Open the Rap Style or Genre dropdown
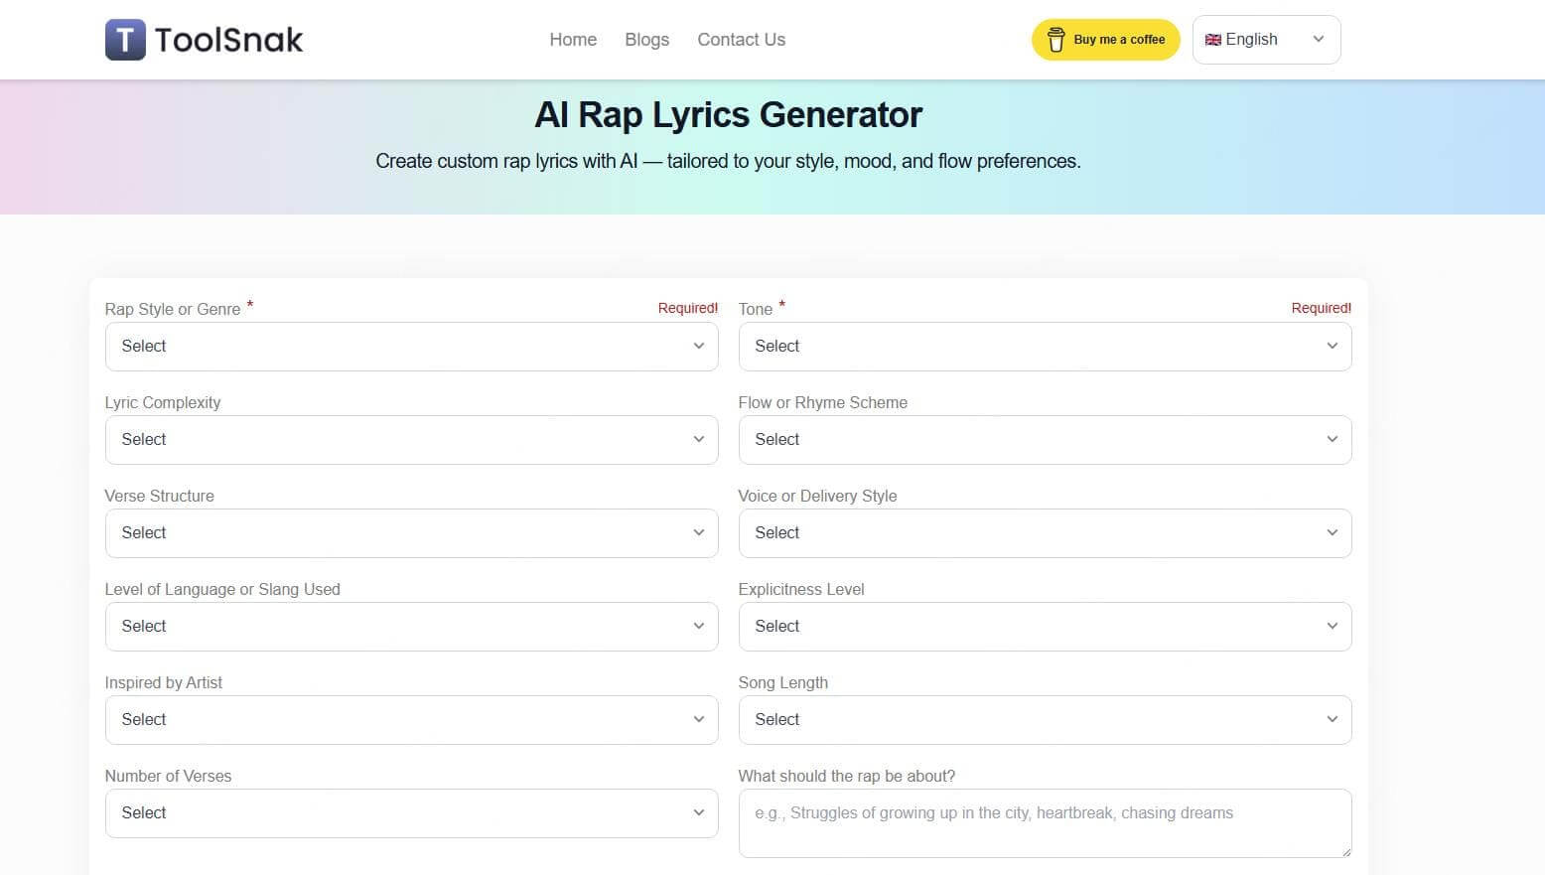This screenshot has width=1545, height=875. tap(411, 346)
